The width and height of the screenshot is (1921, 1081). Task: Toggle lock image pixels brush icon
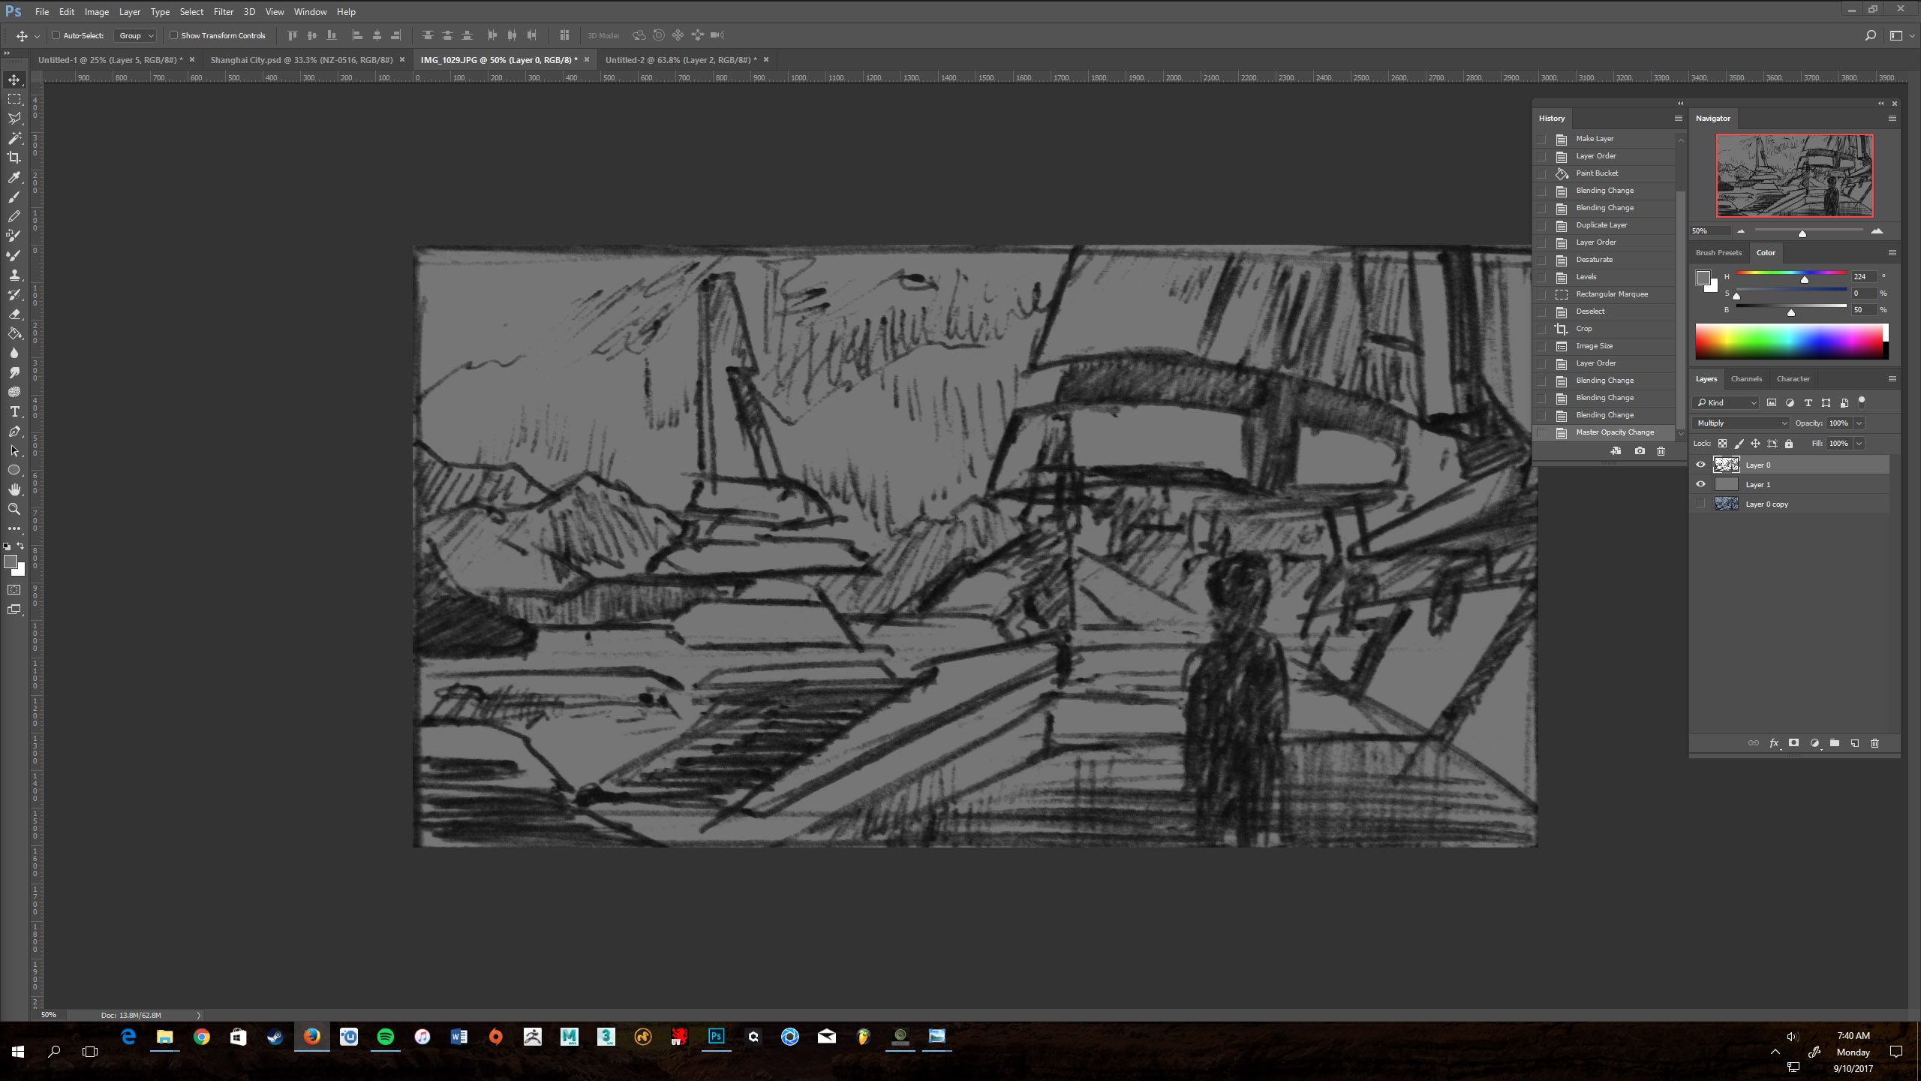pos(1739,444)
